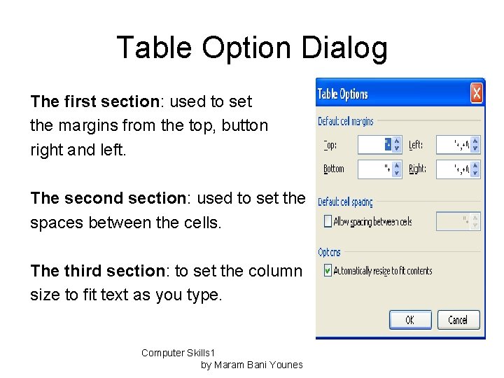Increase the Right margin up arrow
The image size is (504, 378).
click(x=475, y=165)
